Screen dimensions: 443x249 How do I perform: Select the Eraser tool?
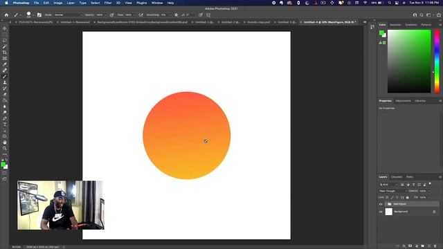tap(5, 94)
